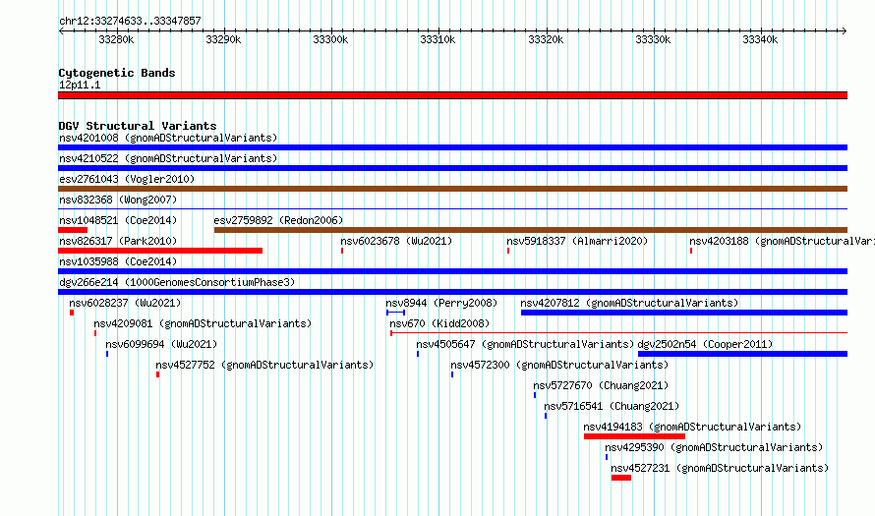Viewport: 875px width, 516px height.
Task: Click the nsv832368 (Wong2007) label
Action: tap(118, 200)
